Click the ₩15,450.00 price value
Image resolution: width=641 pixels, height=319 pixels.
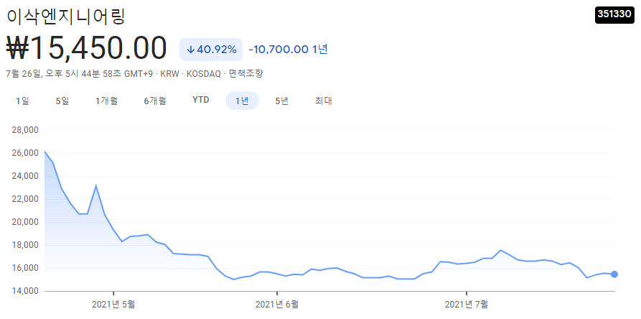[87, 48]
